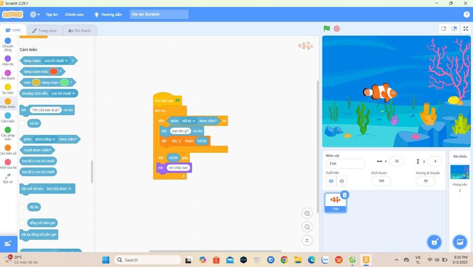
Task: Enter full screen stage mode
Action: click(x=466, y=28)
